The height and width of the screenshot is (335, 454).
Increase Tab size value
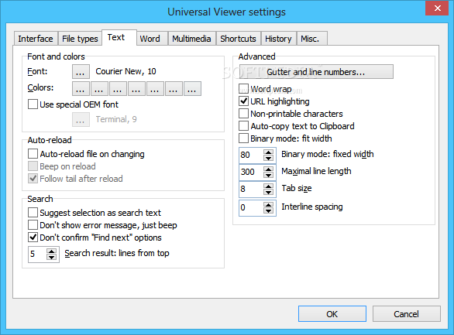point(268,186)
